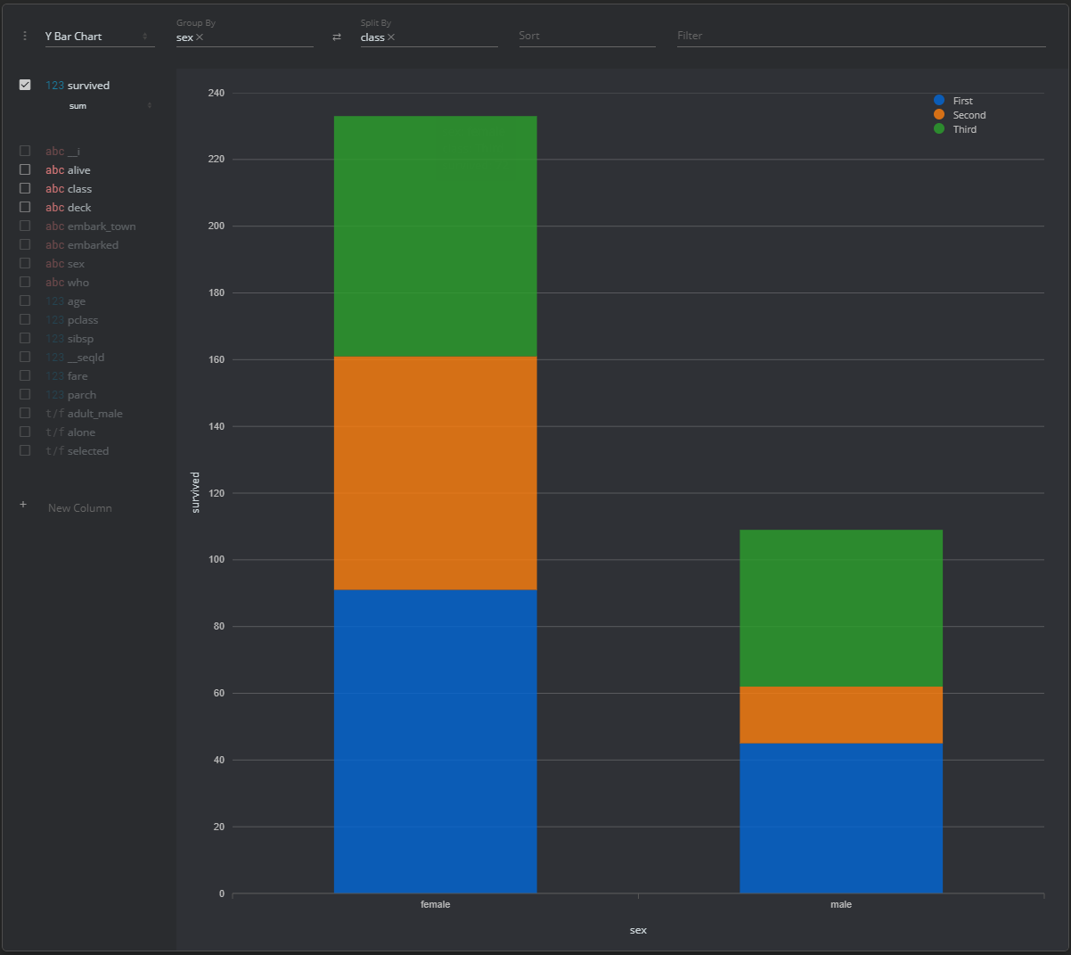Click the plus icon for New Column
1071x955 pixels.
pyautogui.click(x=23, y=505)
